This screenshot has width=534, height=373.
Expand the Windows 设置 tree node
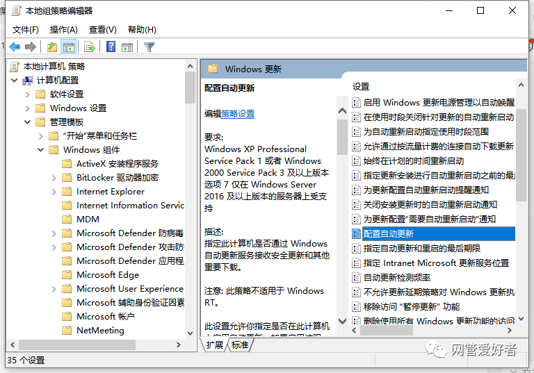(x=28, y=108)
